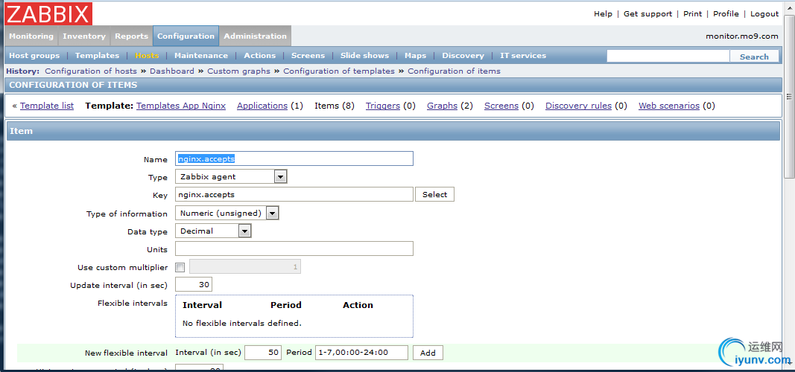Open history link Dashboard
This screenshot has height=372, width=795.
tap(172, 71)
